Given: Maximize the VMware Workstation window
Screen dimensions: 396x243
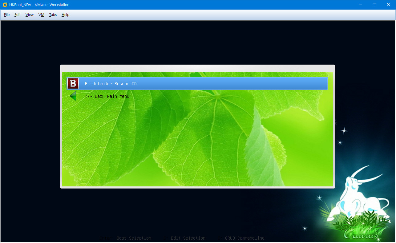Looking at the screenshot, I should 374,5.
